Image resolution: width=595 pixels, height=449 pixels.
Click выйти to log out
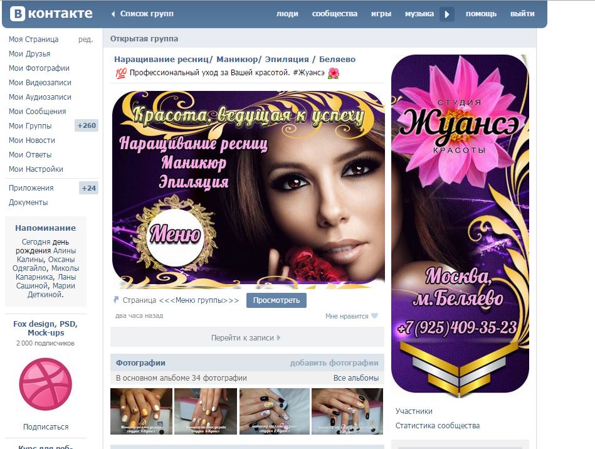(x=522, y=14)
